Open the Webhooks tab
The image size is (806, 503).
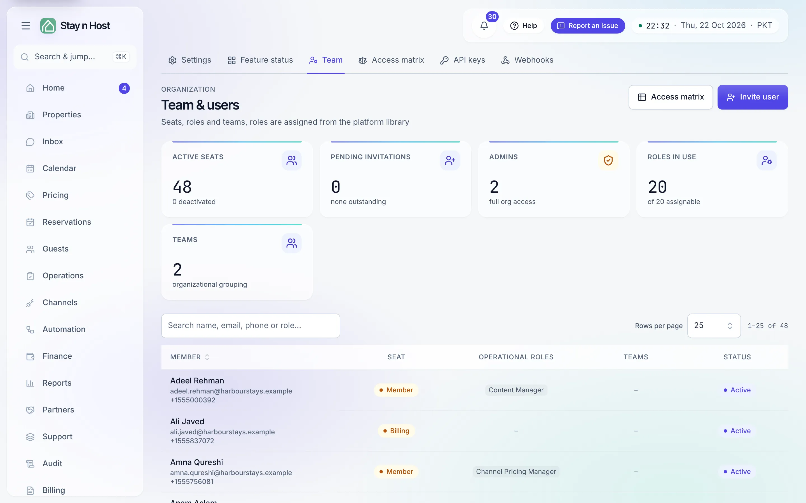pyautogui.click(x=527, y=60)
